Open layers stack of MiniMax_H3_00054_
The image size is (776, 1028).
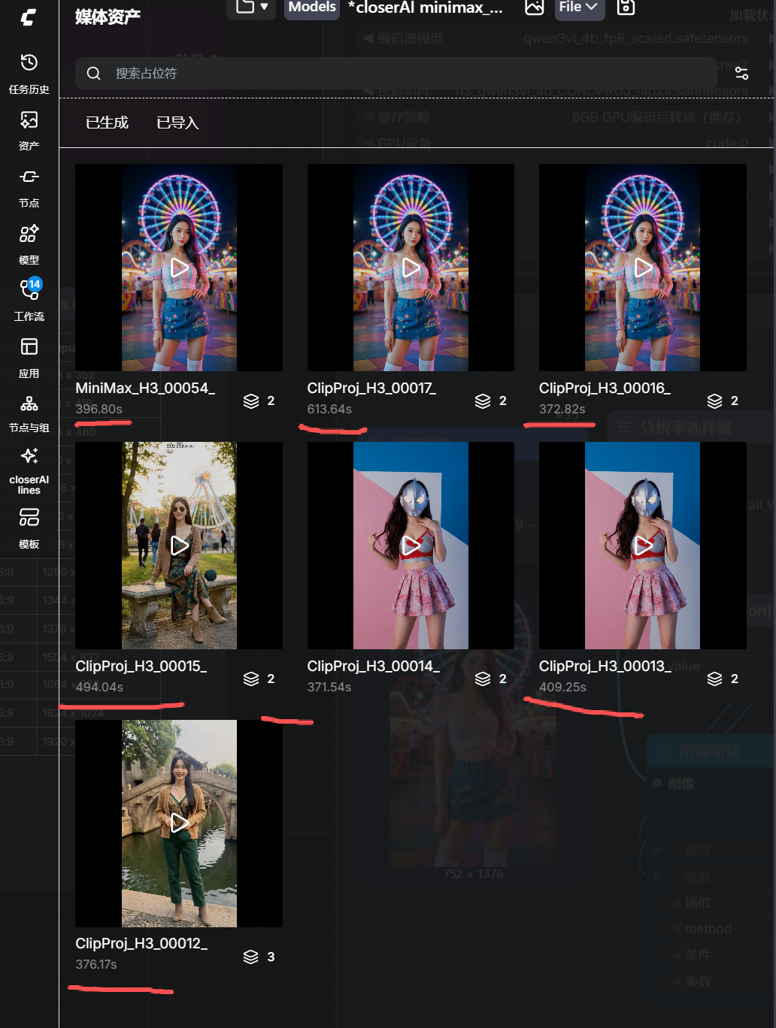coord(259,401)
